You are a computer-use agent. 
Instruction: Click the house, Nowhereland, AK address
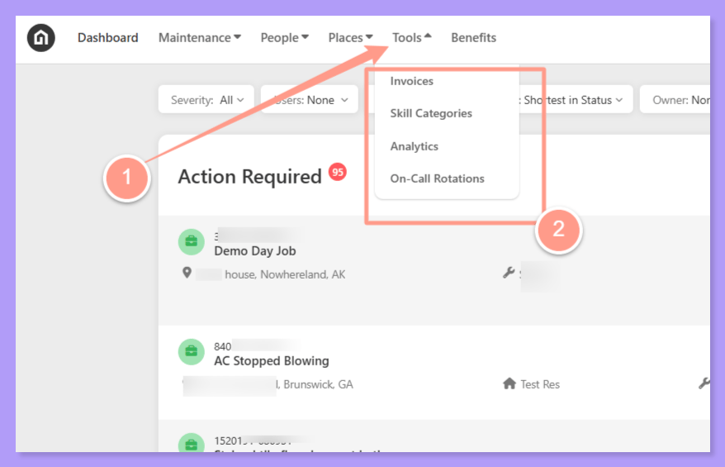coord(285,274)
